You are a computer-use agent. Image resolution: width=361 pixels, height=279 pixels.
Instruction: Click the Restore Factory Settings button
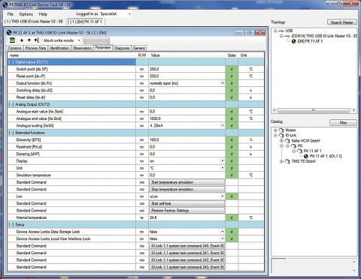tap(187, 211)
